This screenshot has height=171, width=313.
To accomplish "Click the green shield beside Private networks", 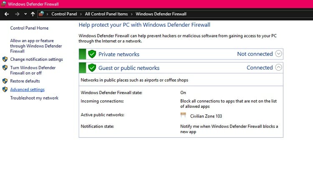I will click(x=92, y=54).
